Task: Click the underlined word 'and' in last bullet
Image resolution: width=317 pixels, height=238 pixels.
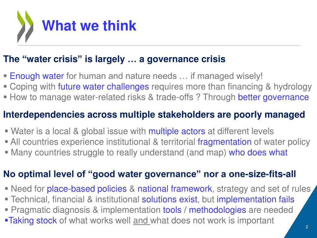Action: click(140, 220)
